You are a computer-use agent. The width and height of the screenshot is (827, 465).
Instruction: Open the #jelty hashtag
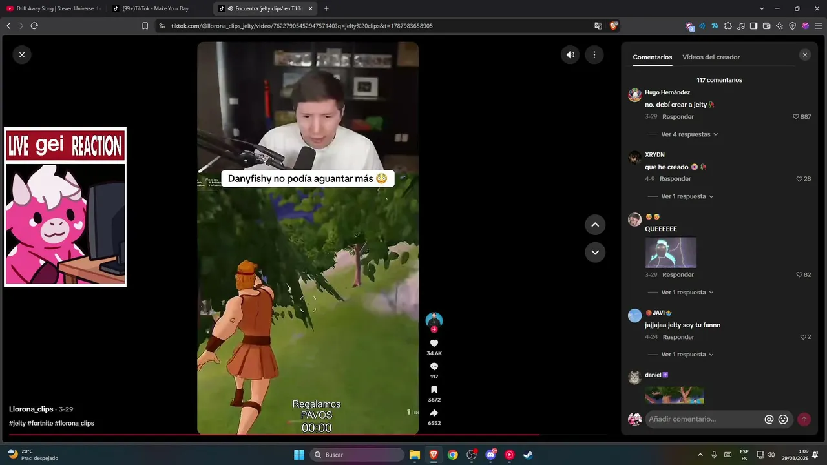pos(17,424)
